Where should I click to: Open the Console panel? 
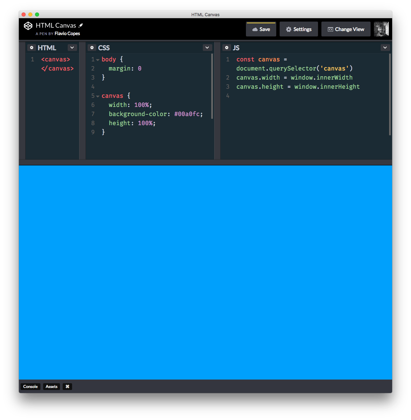(x=30, y=387)
